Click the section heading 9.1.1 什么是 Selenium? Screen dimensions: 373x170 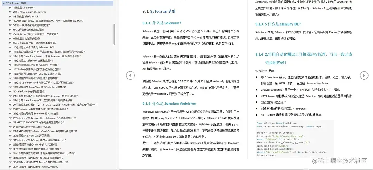pos(162,23)
